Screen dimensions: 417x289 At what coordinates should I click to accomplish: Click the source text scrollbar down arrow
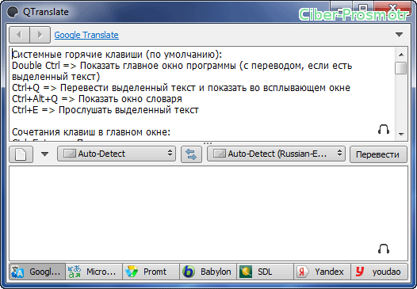point(401,134)
